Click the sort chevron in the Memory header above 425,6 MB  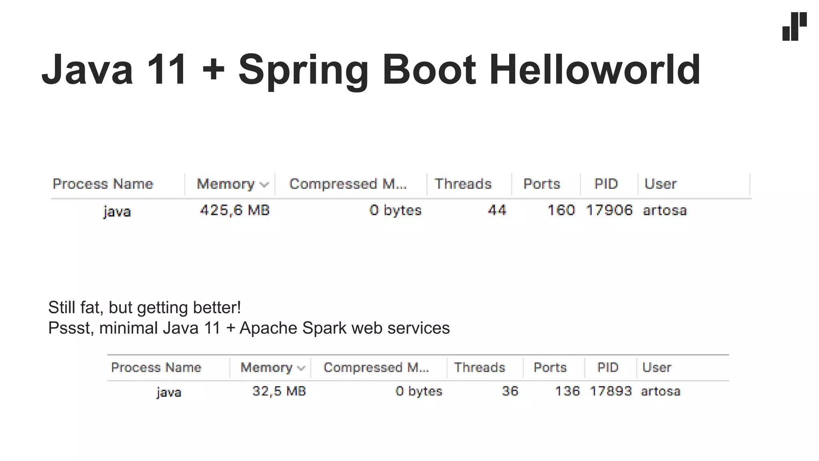(264, 184)
